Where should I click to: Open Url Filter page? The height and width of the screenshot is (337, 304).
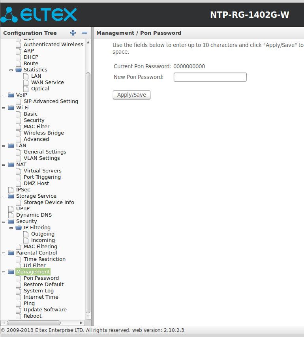(x=34, y=266)
